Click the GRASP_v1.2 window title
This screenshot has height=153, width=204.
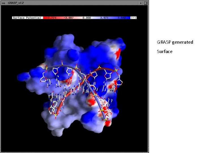(16, 3)
